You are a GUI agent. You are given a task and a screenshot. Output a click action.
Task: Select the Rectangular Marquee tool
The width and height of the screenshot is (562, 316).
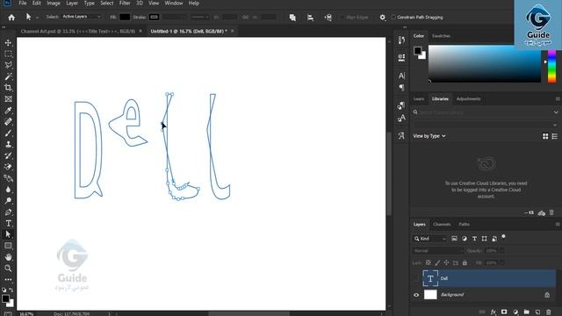pyautogui.click(x=8, y=54)
